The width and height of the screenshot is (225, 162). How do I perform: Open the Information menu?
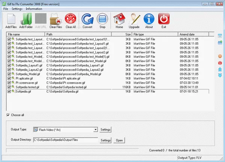pyautogui.click(x=34, y=8)
